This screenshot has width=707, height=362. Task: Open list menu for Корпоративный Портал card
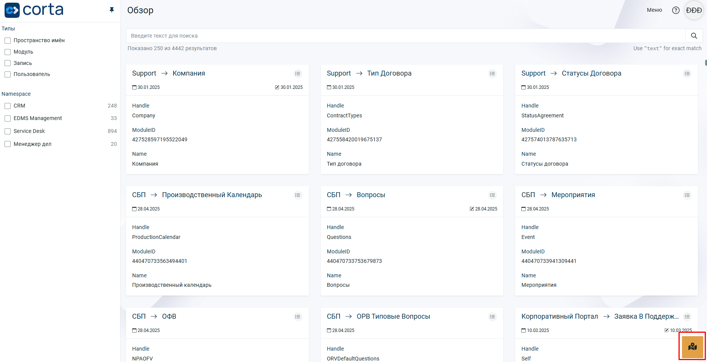pos(687,317)
